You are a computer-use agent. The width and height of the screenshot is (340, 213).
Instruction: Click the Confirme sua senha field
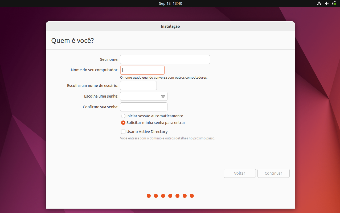(x=144, y=107)
